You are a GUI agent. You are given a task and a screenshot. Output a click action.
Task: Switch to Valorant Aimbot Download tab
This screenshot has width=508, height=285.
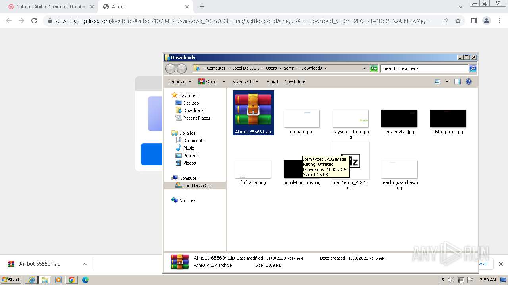[51, 7]
